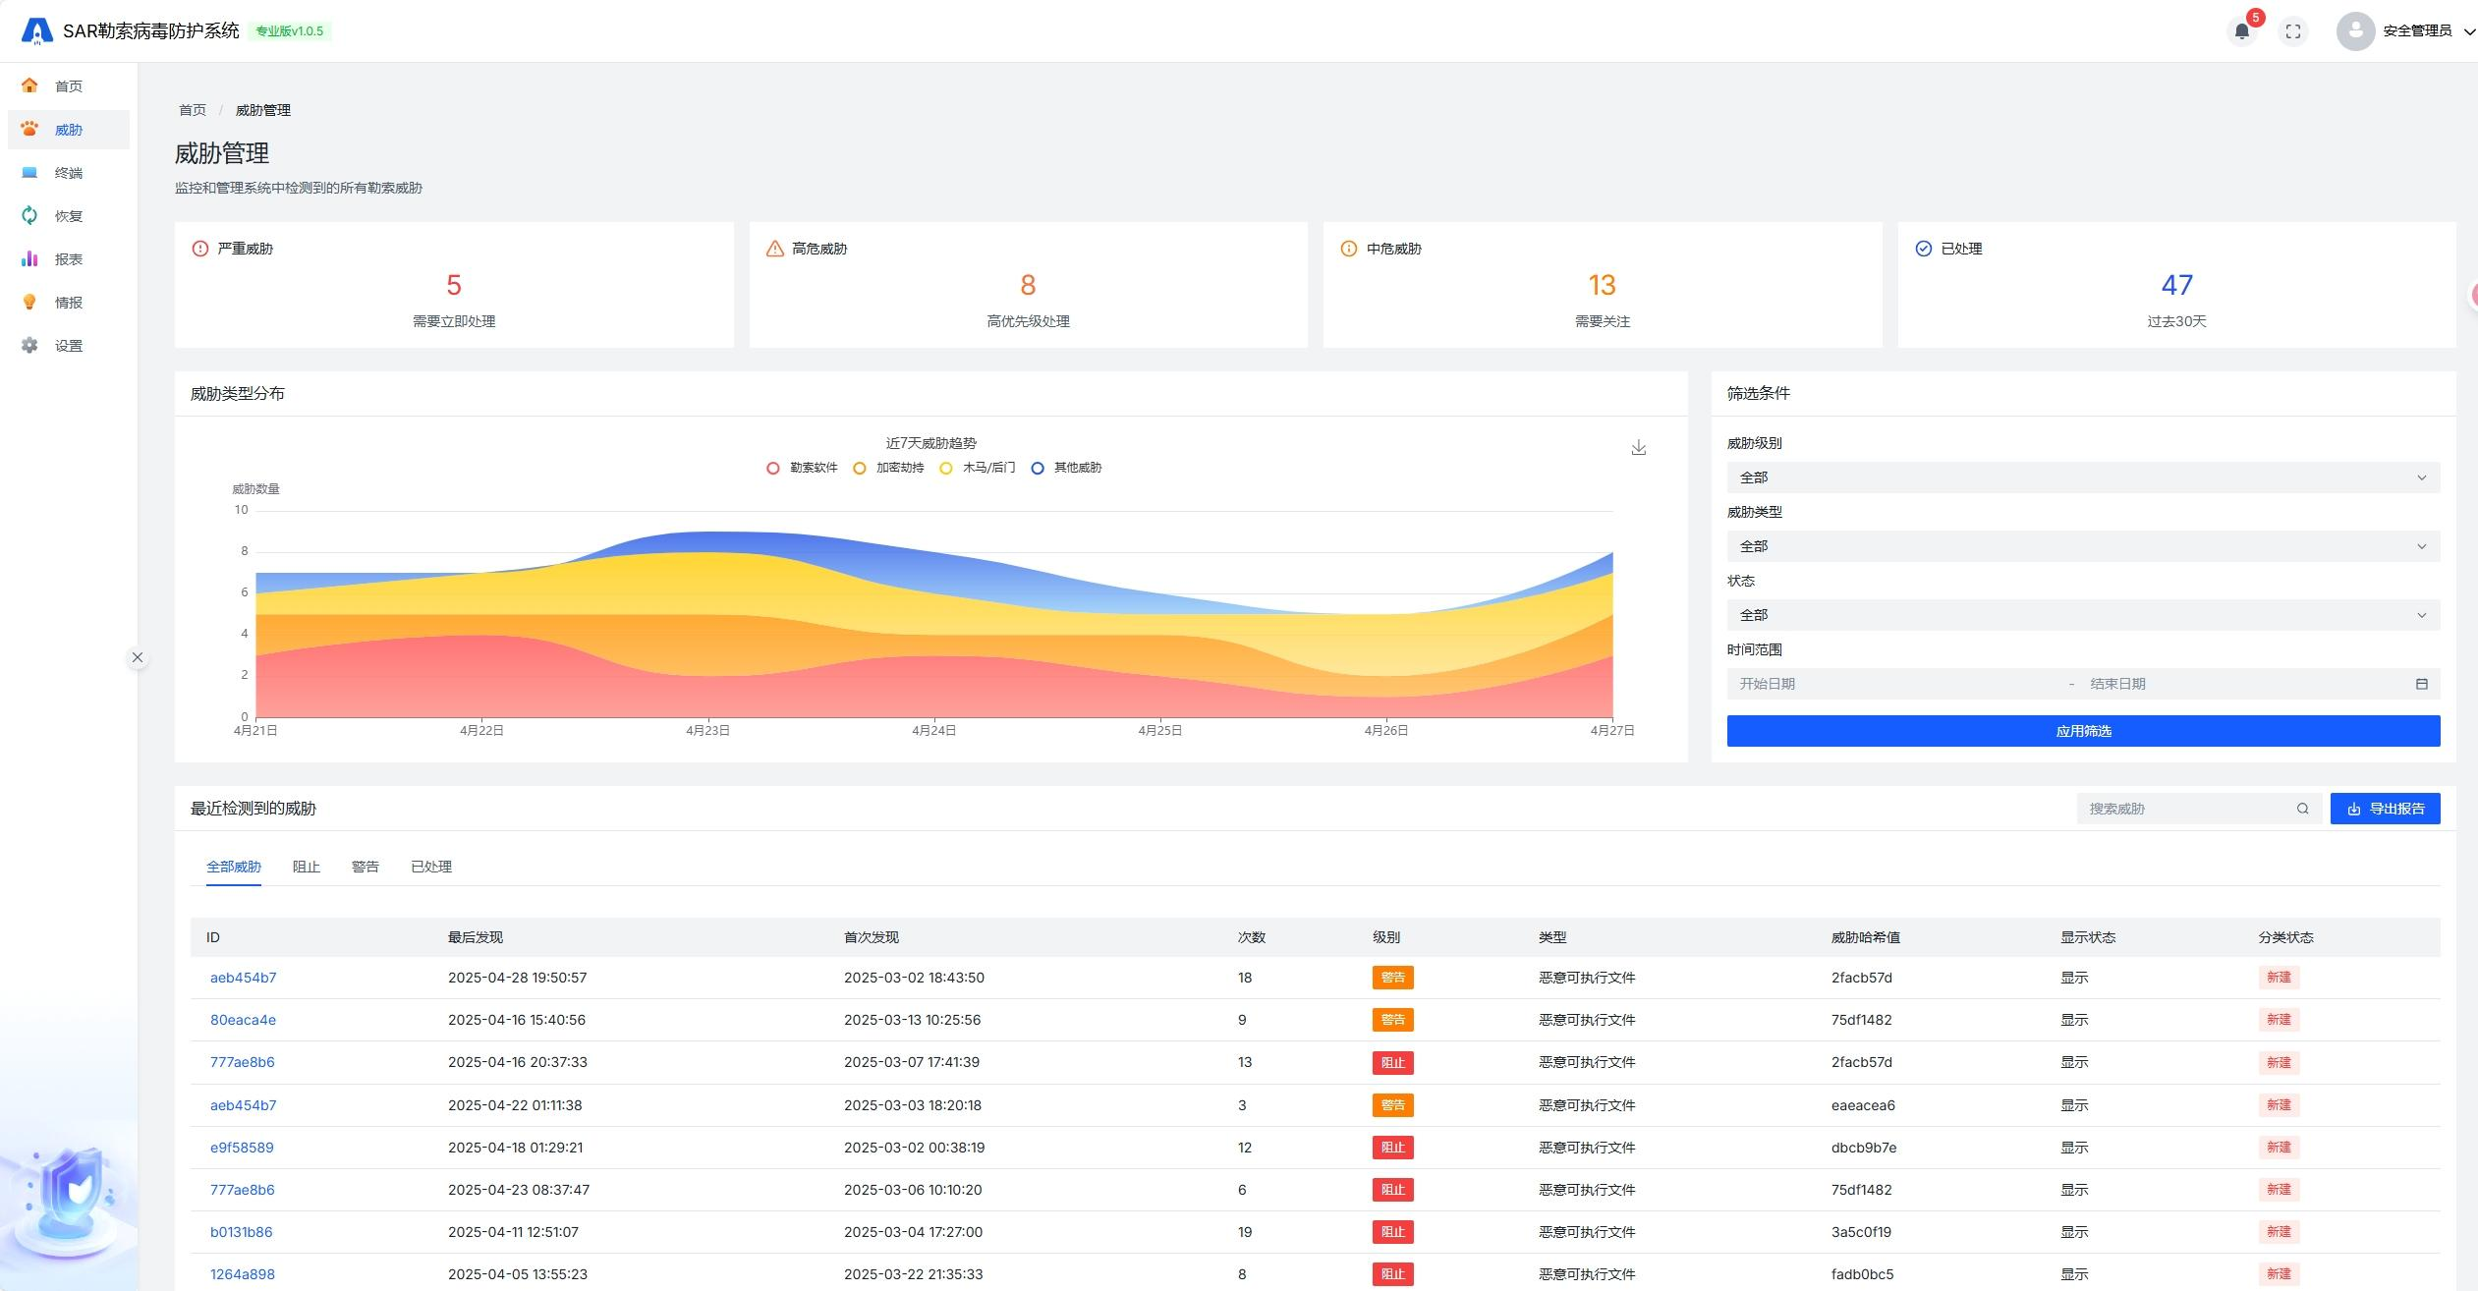
Task: Click the search magnifier icon
Action: [x=2302, y=809]
